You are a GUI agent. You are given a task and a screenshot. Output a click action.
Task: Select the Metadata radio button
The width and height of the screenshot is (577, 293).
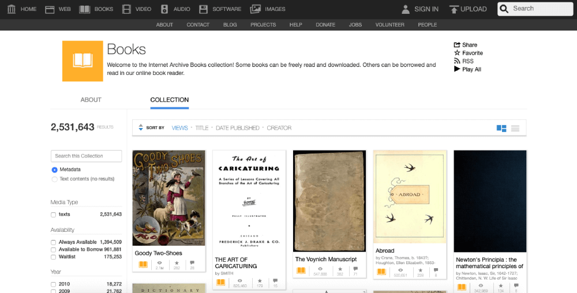click(54, 170)
